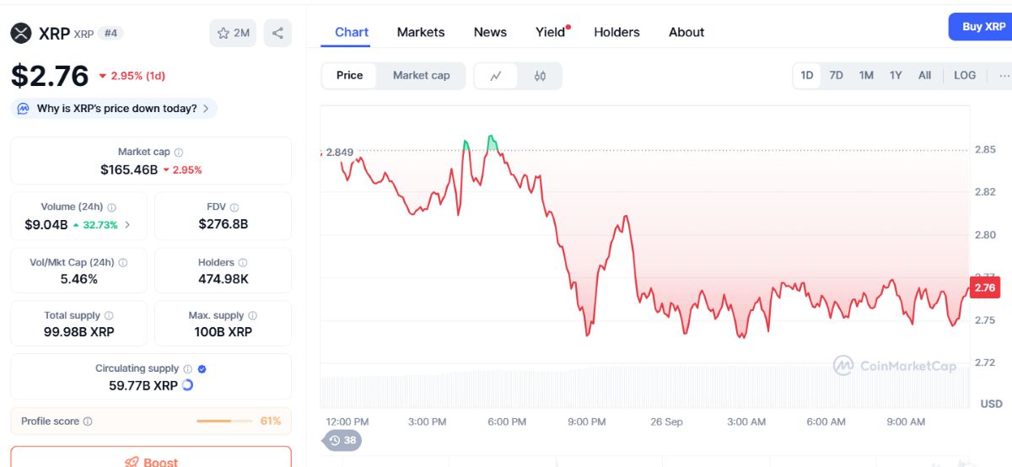The height and width of the screenshot is (467, 1012).
Task: Click the 99.98B XRP total supply value
Action: click(79, 332)
